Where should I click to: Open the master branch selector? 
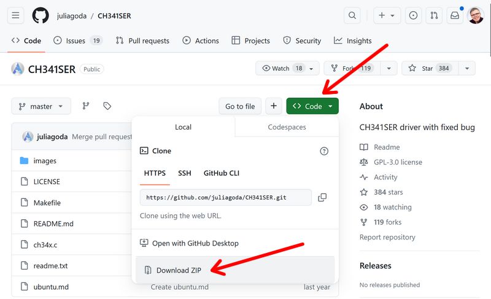pyautogui.click(x=41, y=106)
